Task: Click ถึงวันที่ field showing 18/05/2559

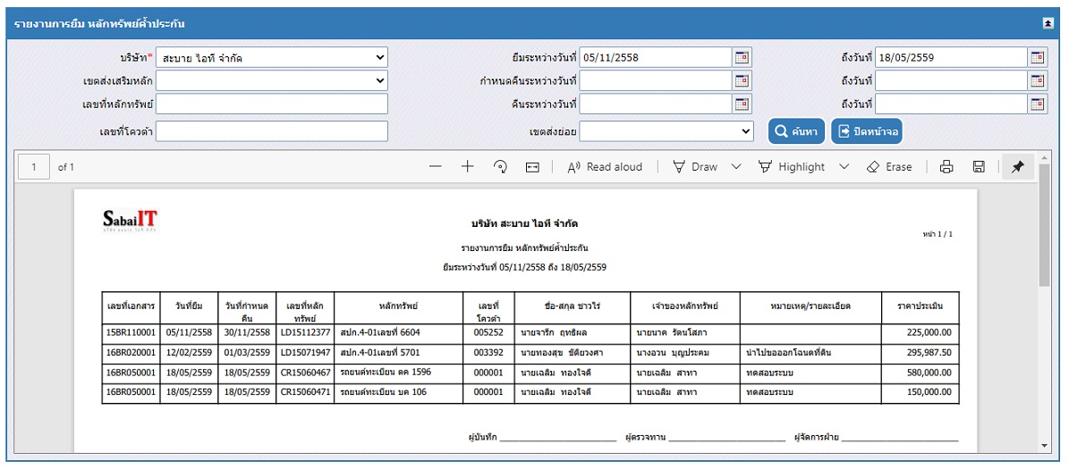Action: tap(951, 57)
